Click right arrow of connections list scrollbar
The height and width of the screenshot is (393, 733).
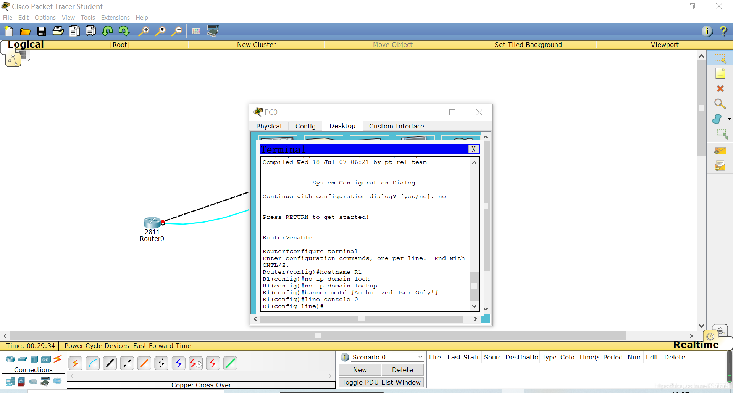[330, 376]
